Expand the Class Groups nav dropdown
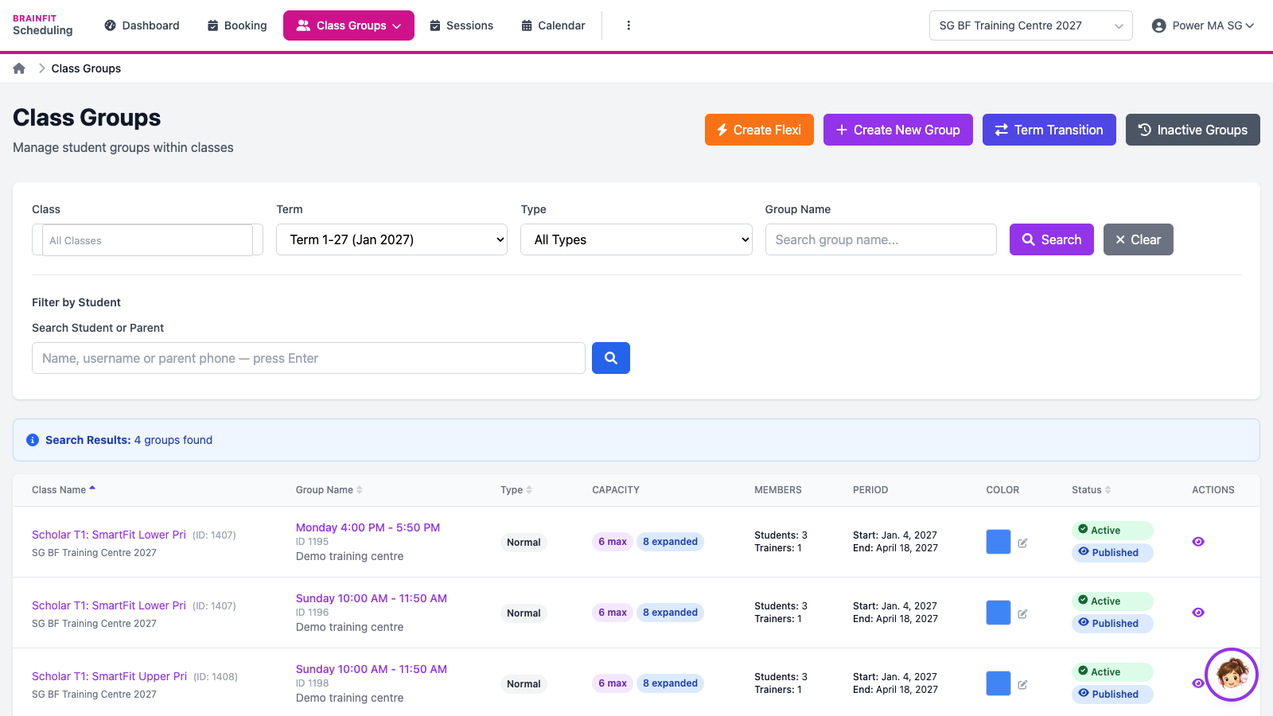1273x716 pixels. 348,25
